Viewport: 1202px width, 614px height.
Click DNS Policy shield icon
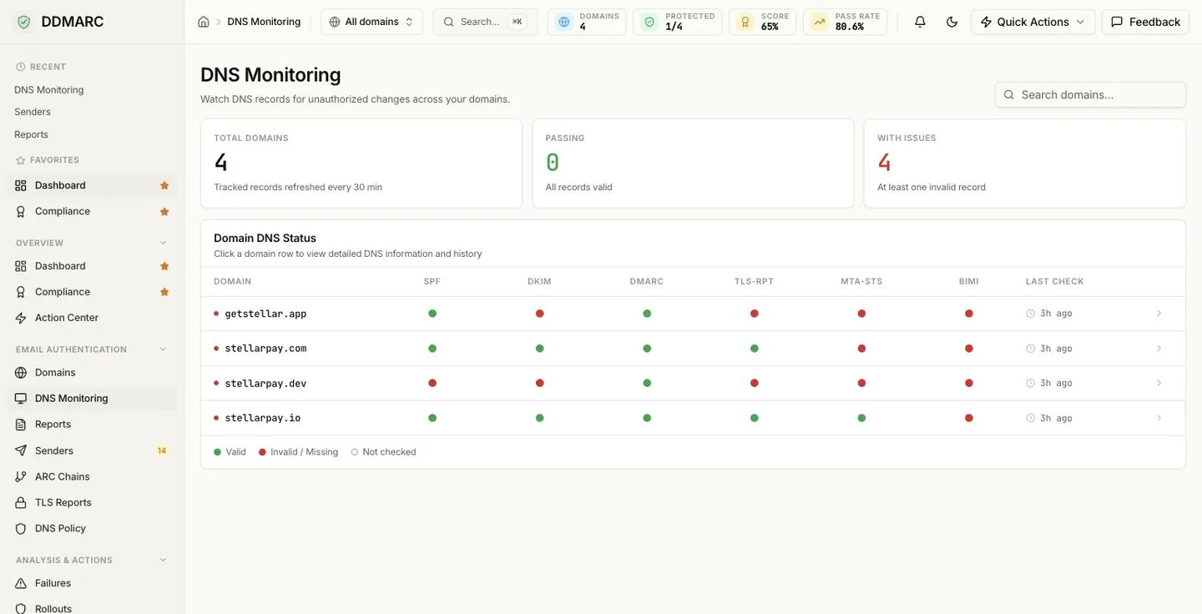click(21, 529)
